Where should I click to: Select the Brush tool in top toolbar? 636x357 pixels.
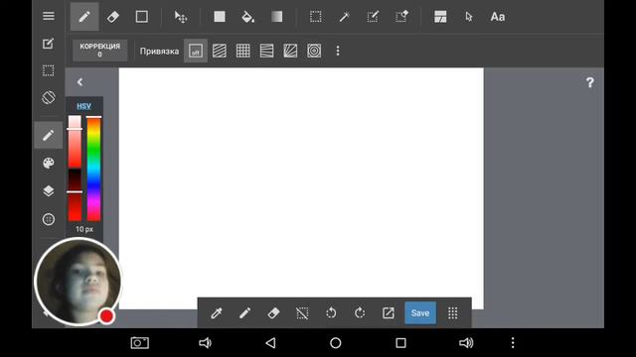(84, 17)
